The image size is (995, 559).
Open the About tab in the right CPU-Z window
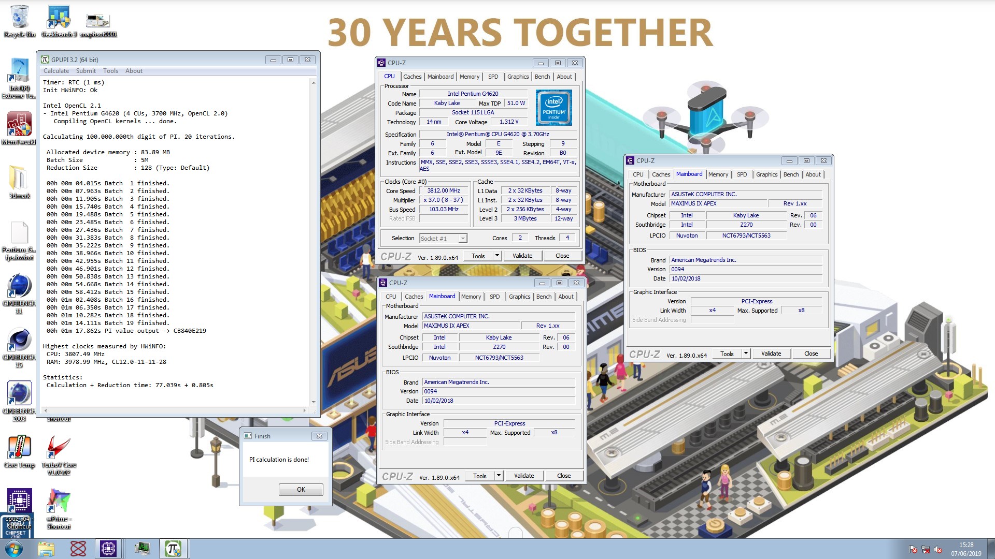813,174
